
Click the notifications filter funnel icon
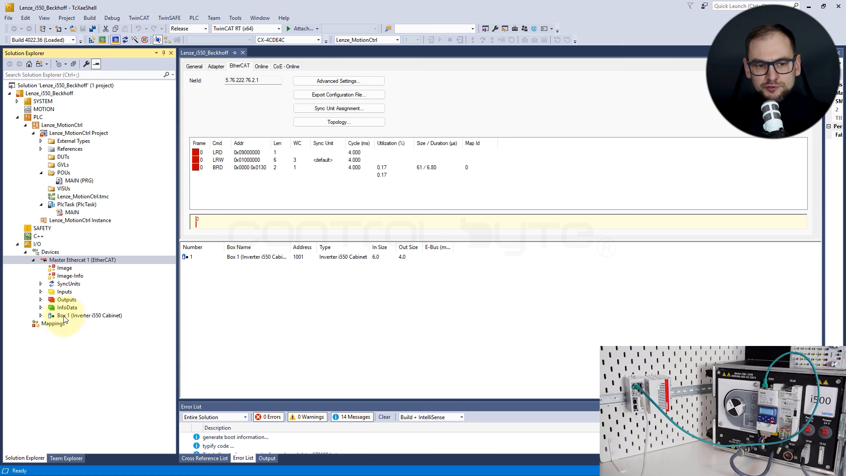pos(690,6)
